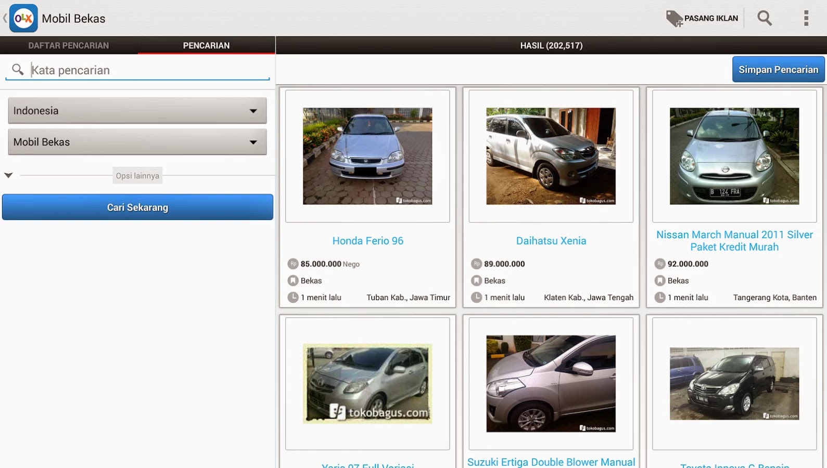Click price 92.000.000 on Nissan March
Image resolution: width=827 pixels, height=468 pixels.
[x=688, y=264]
